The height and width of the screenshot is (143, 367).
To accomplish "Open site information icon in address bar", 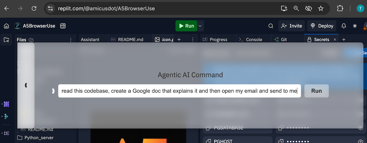I will coord(50,9).
